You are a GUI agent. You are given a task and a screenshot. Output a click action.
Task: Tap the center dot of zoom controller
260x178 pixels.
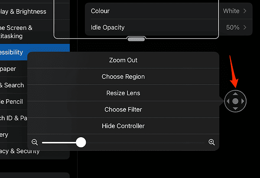pyautogui.click(x=235, y=101)
